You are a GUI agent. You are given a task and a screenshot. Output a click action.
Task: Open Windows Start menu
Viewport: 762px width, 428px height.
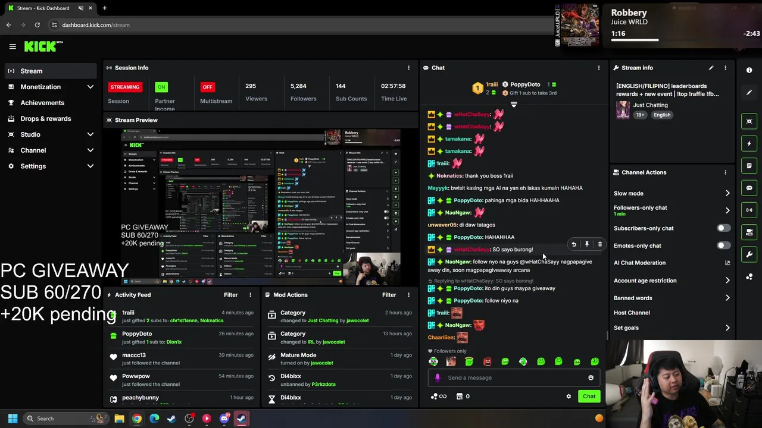(13, 418)
